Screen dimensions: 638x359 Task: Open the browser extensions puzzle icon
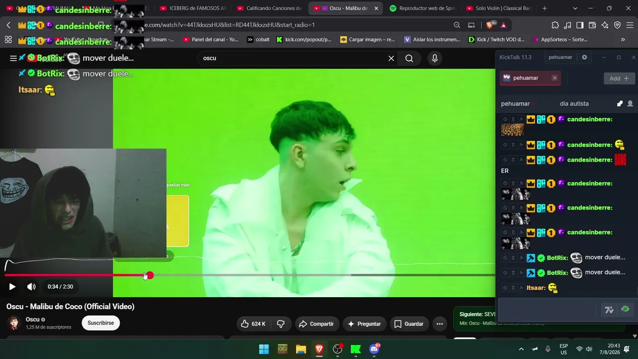click(x=555, y=25)
